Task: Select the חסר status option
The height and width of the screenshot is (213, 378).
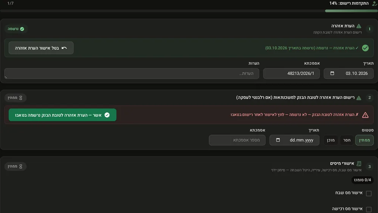Action: click(x=347, y=140)
